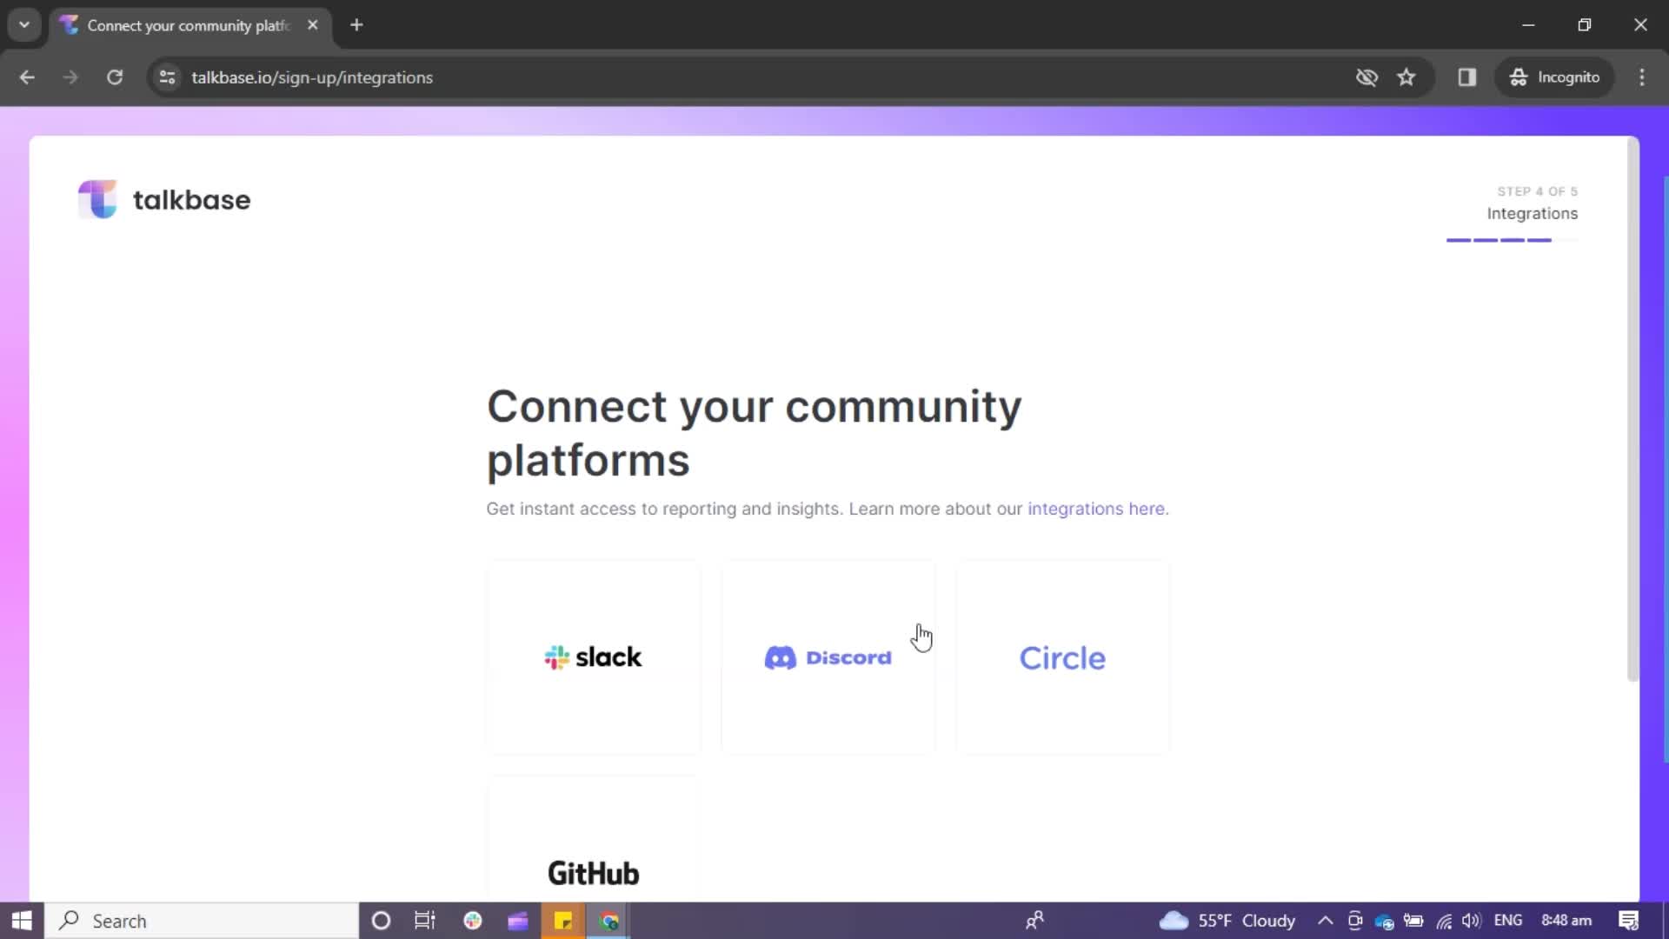Expand the browser tab list menu
1669x939 pixels.
point(23,25)
